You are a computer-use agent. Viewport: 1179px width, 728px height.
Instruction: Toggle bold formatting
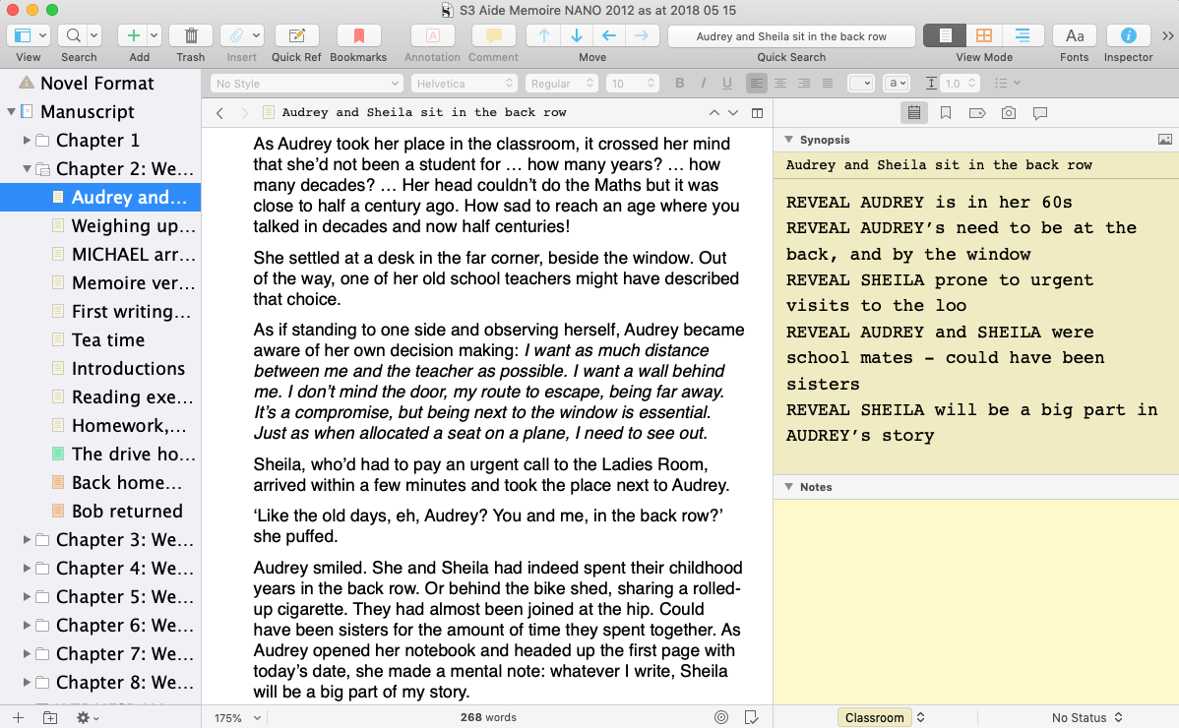click(x=680, y=84)
